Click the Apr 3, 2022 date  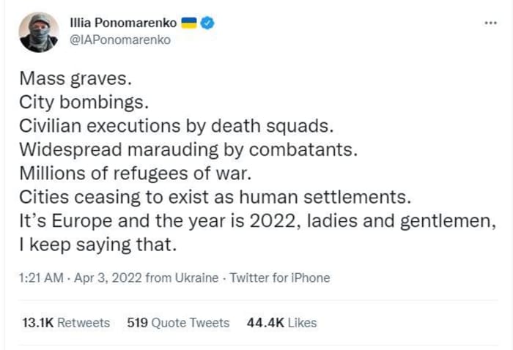tap(108, 278)
